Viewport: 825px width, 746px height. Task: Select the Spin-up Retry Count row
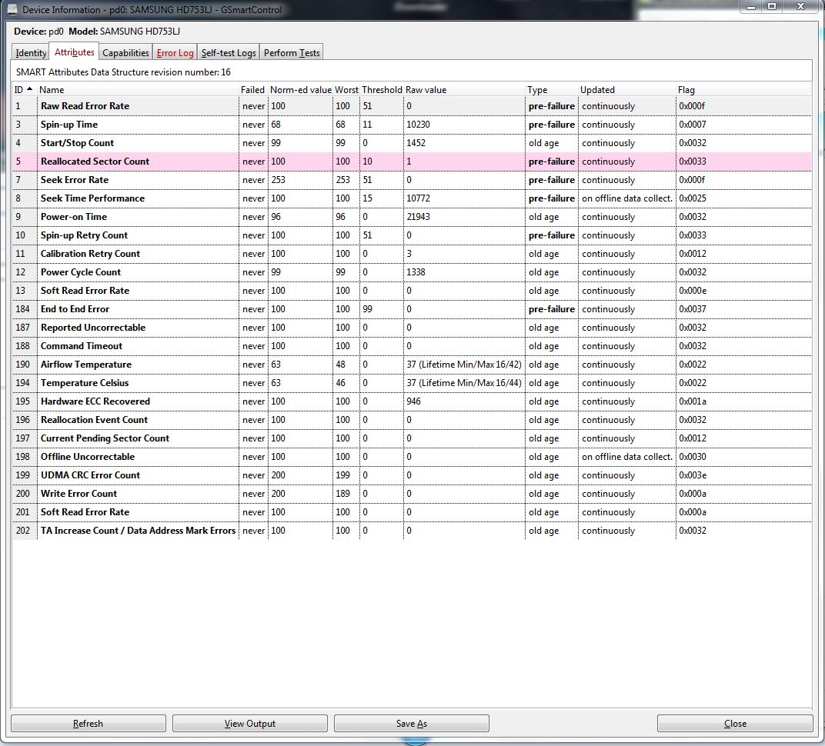pos(412,235)
